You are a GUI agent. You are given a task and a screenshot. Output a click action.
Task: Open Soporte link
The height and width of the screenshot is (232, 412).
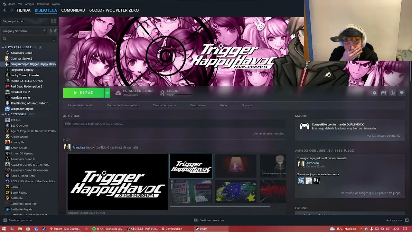point(247,105)
